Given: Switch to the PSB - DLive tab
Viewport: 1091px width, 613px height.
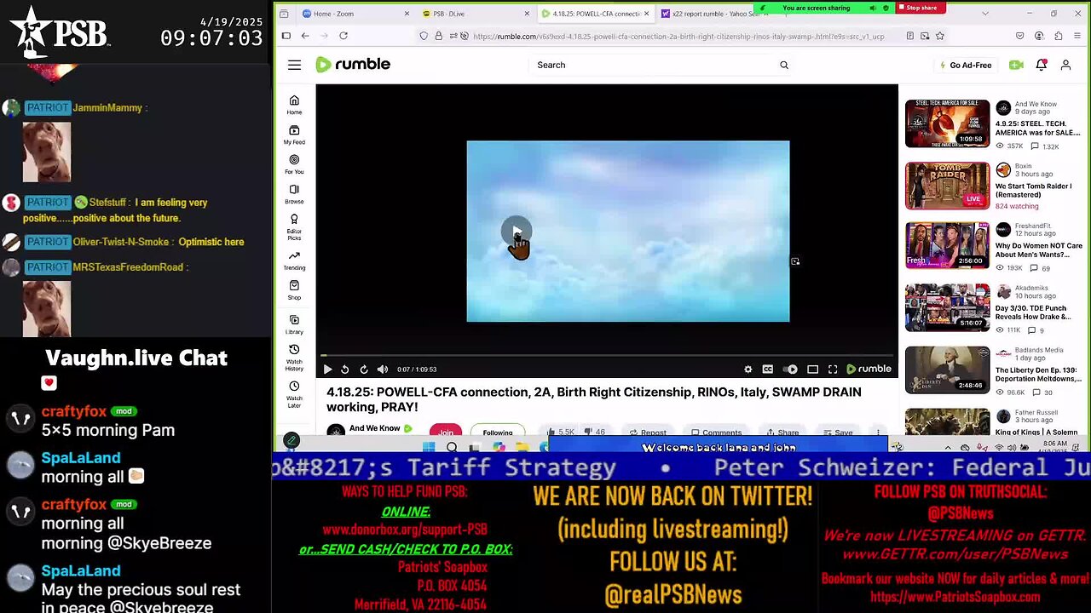Looking at the screenshot, I should tap(465, 14).
